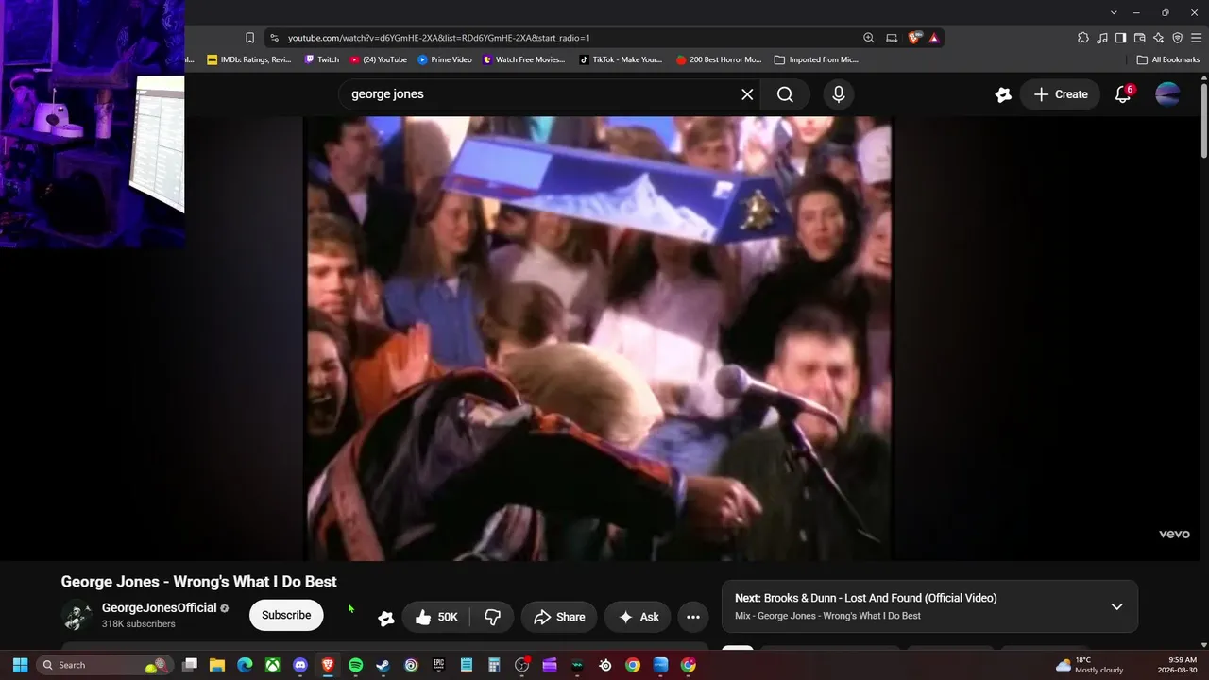Toggle the browser sidebar panel icon
Viewport: 1209px width, 680px height.
tap(1120, 38)
